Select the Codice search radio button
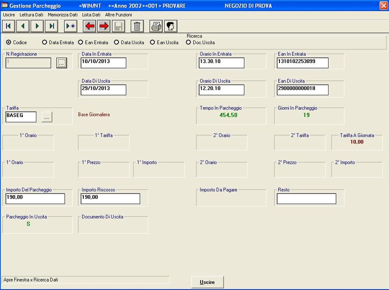389x290 pixels. [x=9, y=42]
